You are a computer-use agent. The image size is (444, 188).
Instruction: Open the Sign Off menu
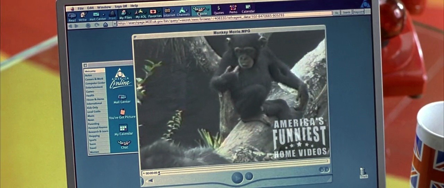121,6
